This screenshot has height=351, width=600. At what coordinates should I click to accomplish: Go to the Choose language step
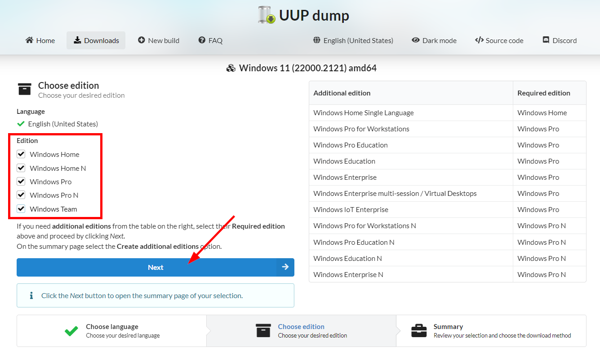pos(112,331)
